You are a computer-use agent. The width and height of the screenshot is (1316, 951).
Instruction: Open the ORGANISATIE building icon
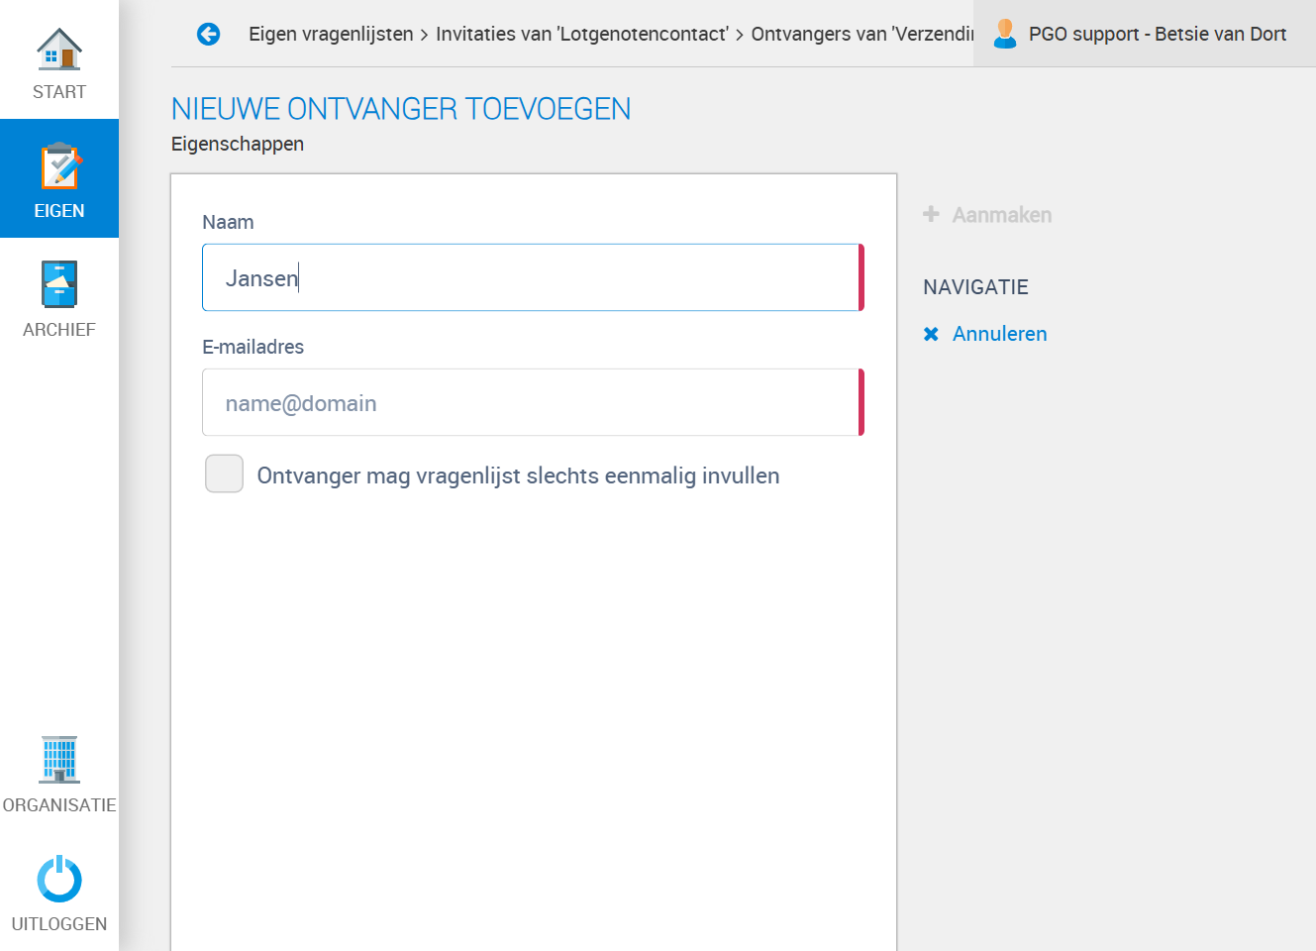[x=59, y=760]
